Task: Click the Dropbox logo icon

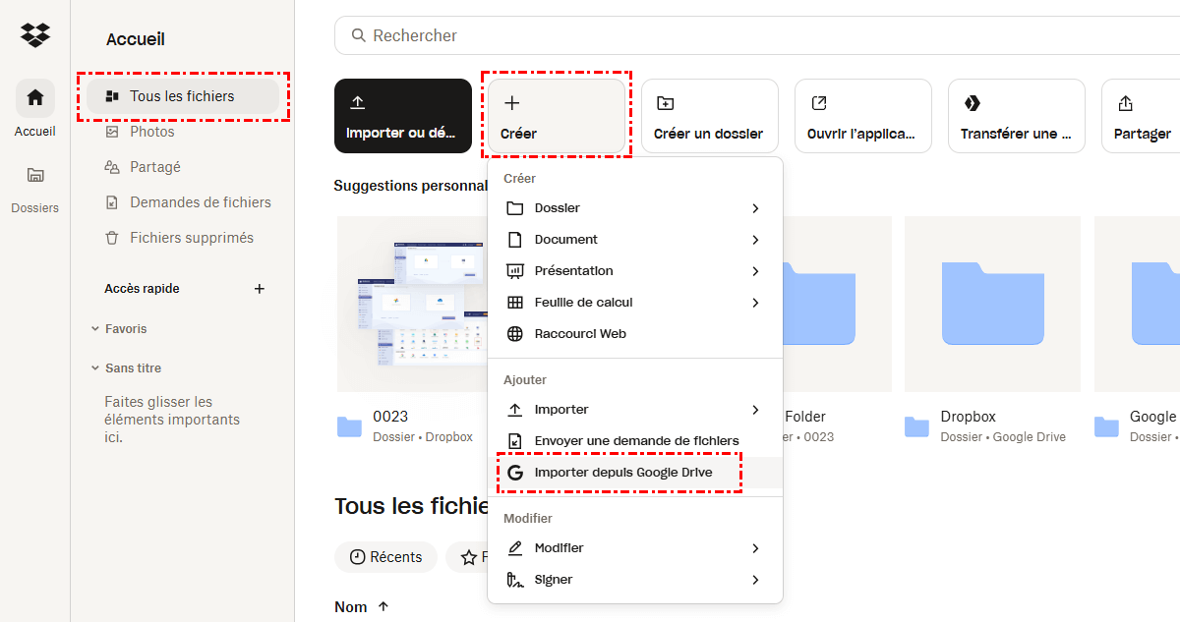Action: (x=35, y=35)
